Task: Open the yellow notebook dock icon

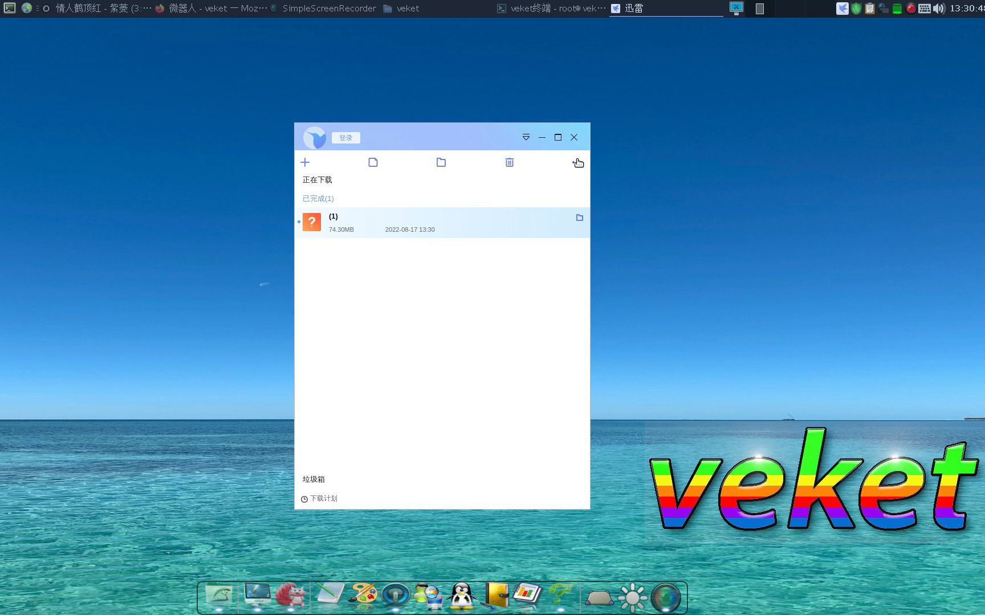Action: click(495, 596)
